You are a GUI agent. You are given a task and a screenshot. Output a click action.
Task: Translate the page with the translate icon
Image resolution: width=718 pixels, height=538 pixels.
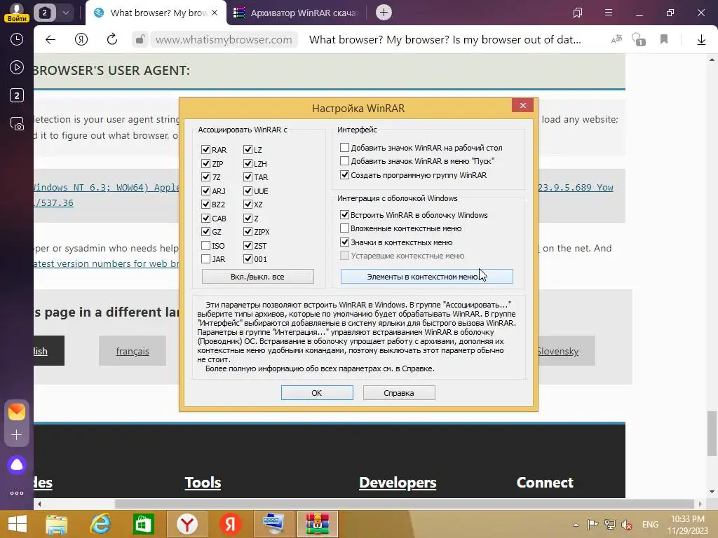[616, 40]
